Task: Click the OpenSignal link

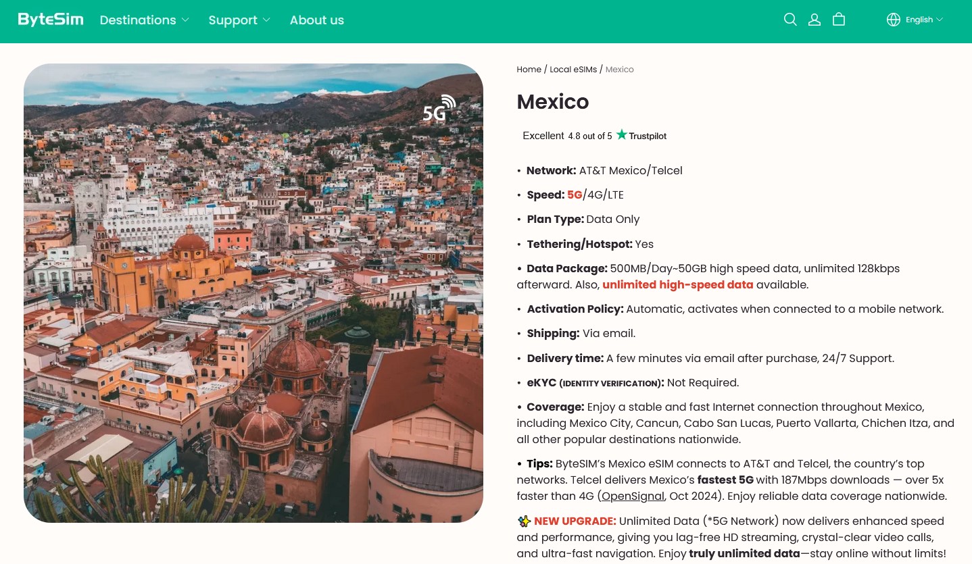Action: [632, 496]
